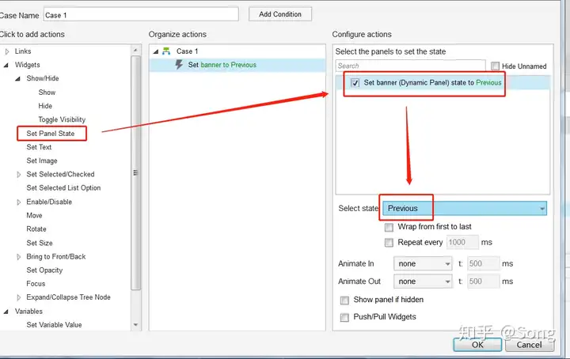The image size is (570, 359).
Task: Open the Animate In dropdown
Action: point(423,263)
